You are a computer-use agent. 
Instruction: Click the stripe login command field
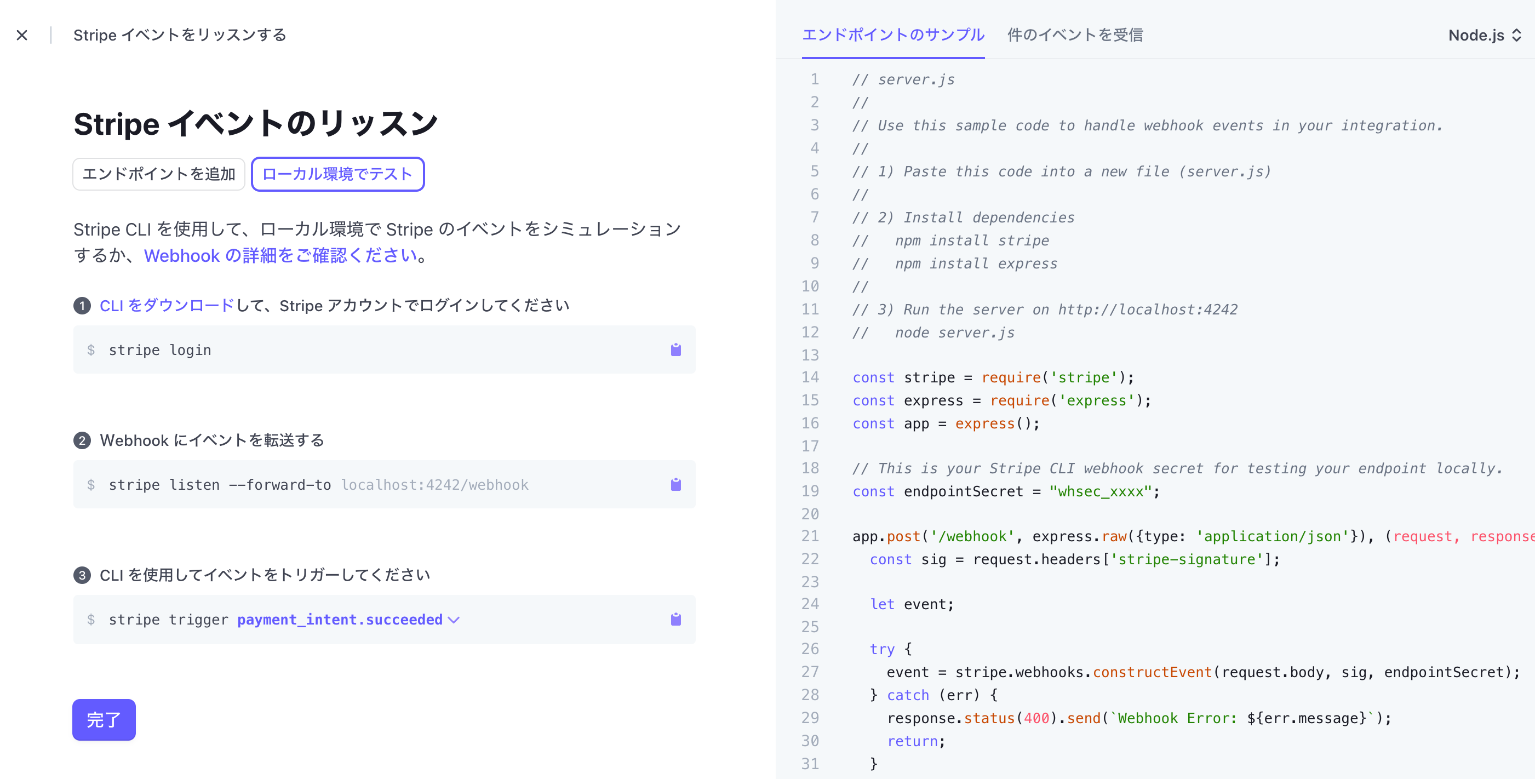pyautogui.click(x=358, y=350)
